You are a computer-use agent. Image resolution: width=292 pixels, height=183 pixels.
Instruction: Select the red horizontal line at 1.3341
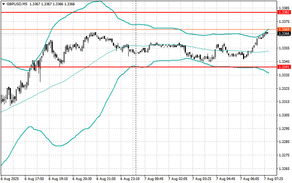click(139, 67)
